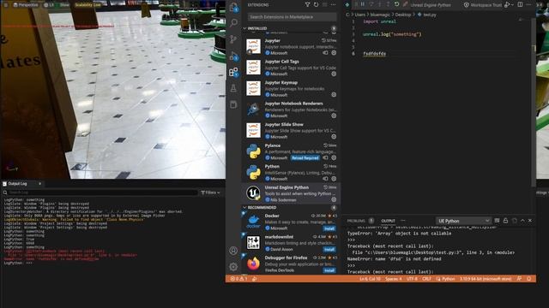Refresh the extensions list
Screen dimensions: 549x308
(x=316, y=5)
